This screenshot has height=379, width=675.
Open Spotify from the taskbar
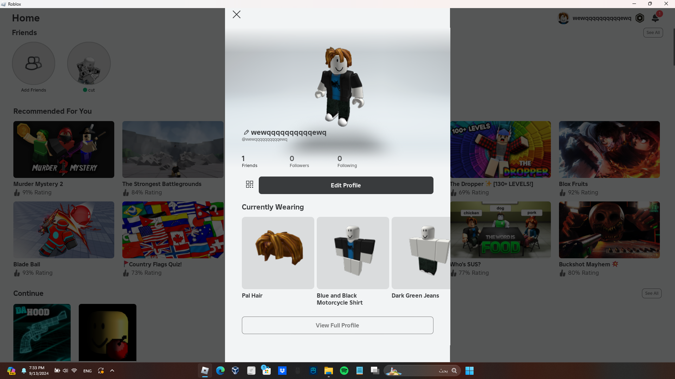click(x=344, y=371)
